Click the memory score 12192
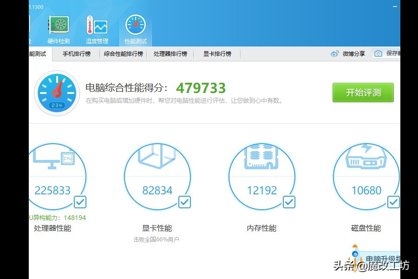 pos(262,190)
